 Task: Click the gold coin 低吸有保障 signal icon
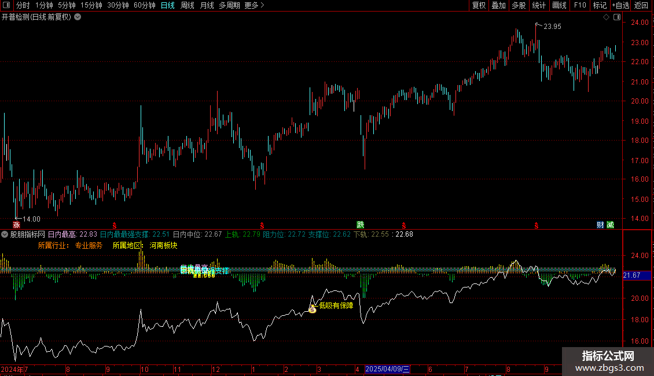point(313,309)
